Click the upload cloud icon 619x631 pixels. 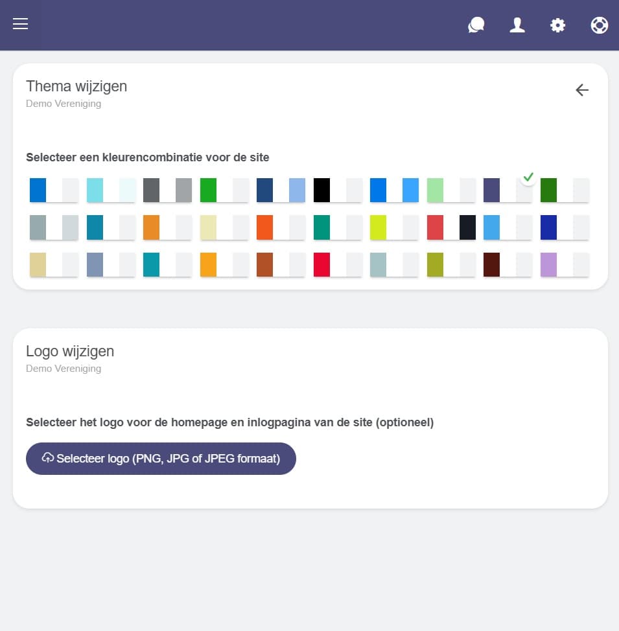click(x=47, y=459)
